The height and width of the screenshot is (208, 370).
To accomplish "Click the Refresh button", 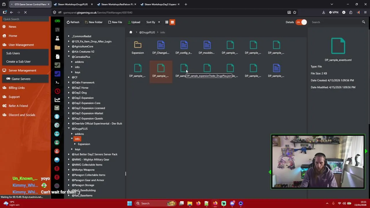I will coord(73,22).
